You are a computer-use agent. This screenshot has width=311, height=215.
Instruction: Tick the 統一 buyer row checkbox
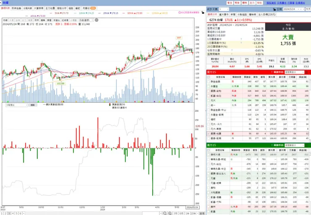tap(208, 105)
